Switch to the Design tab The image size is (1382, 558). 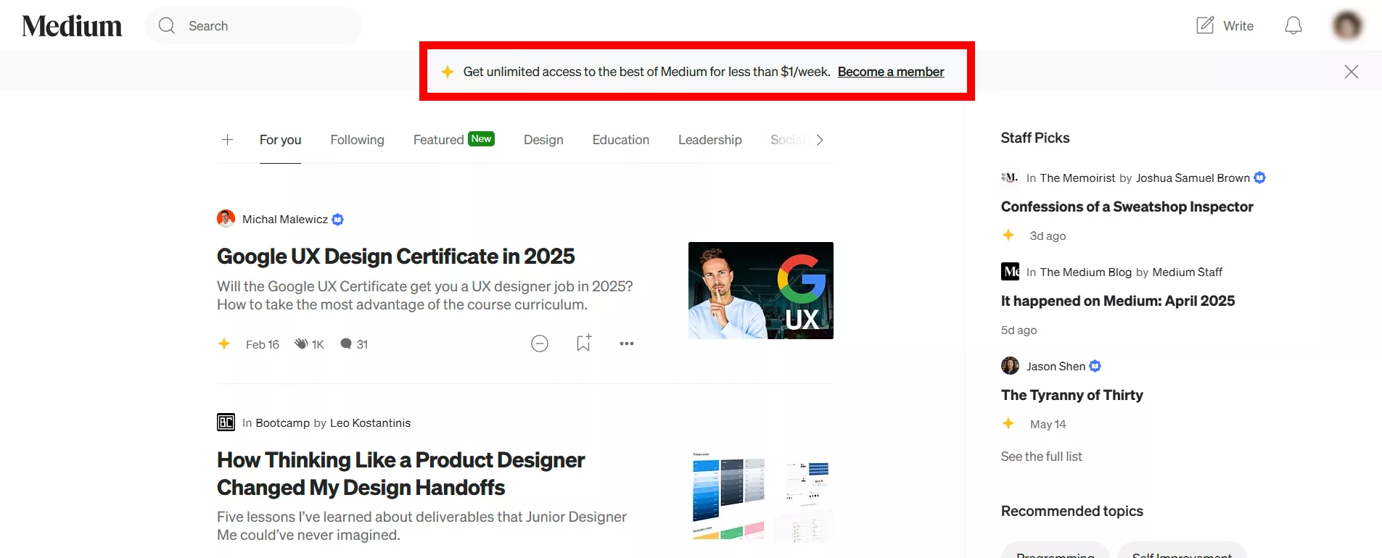543,140
